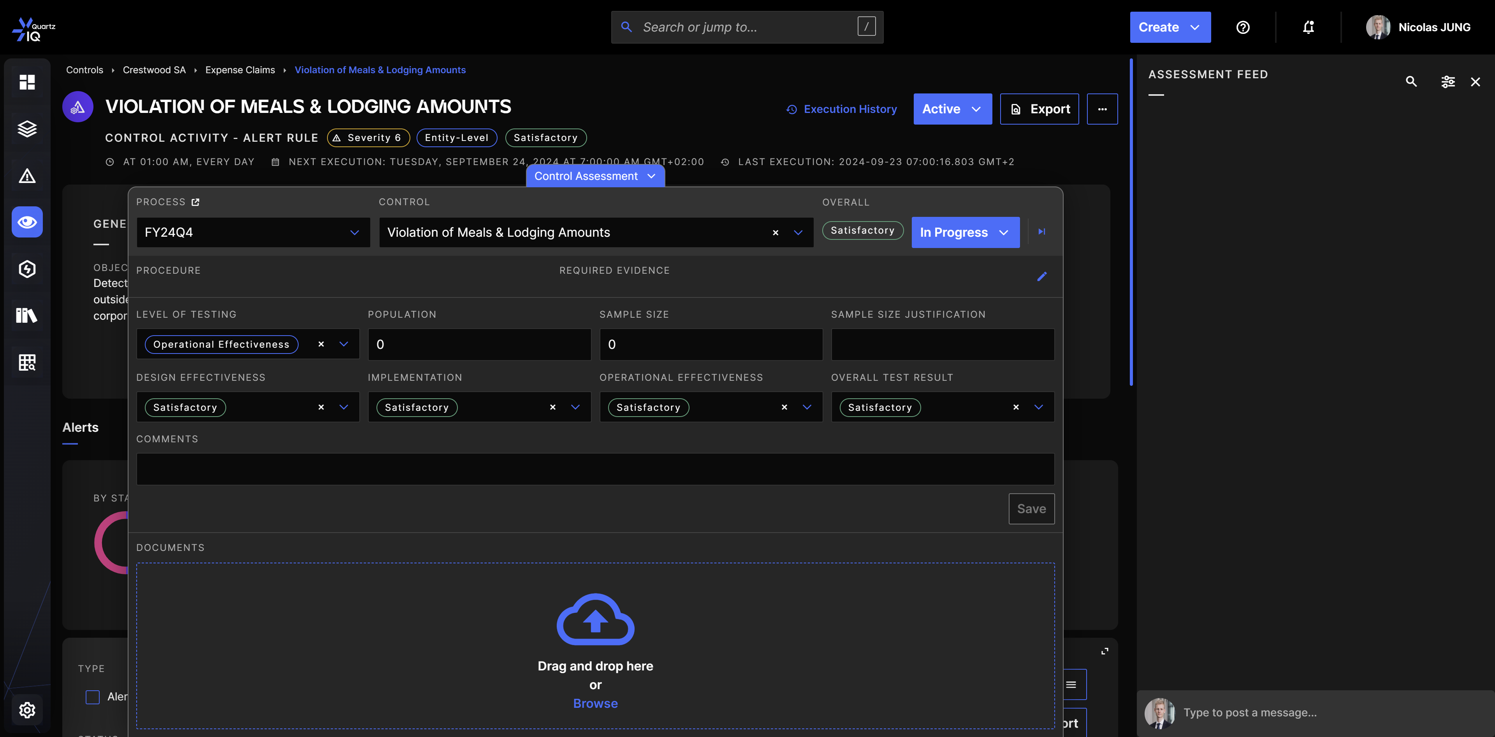Viewport: 1495px width, 737px height.
Task: Tick the Alert type checkbox
Action: pyautogui.click(x=93, y=697)
